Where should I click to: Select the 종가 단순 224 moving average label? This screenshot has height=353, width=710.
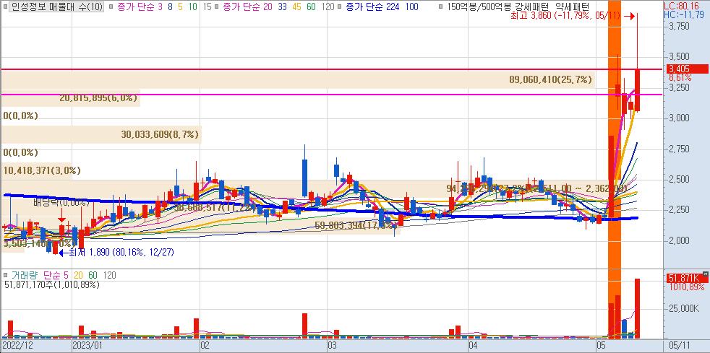(372, 6)
